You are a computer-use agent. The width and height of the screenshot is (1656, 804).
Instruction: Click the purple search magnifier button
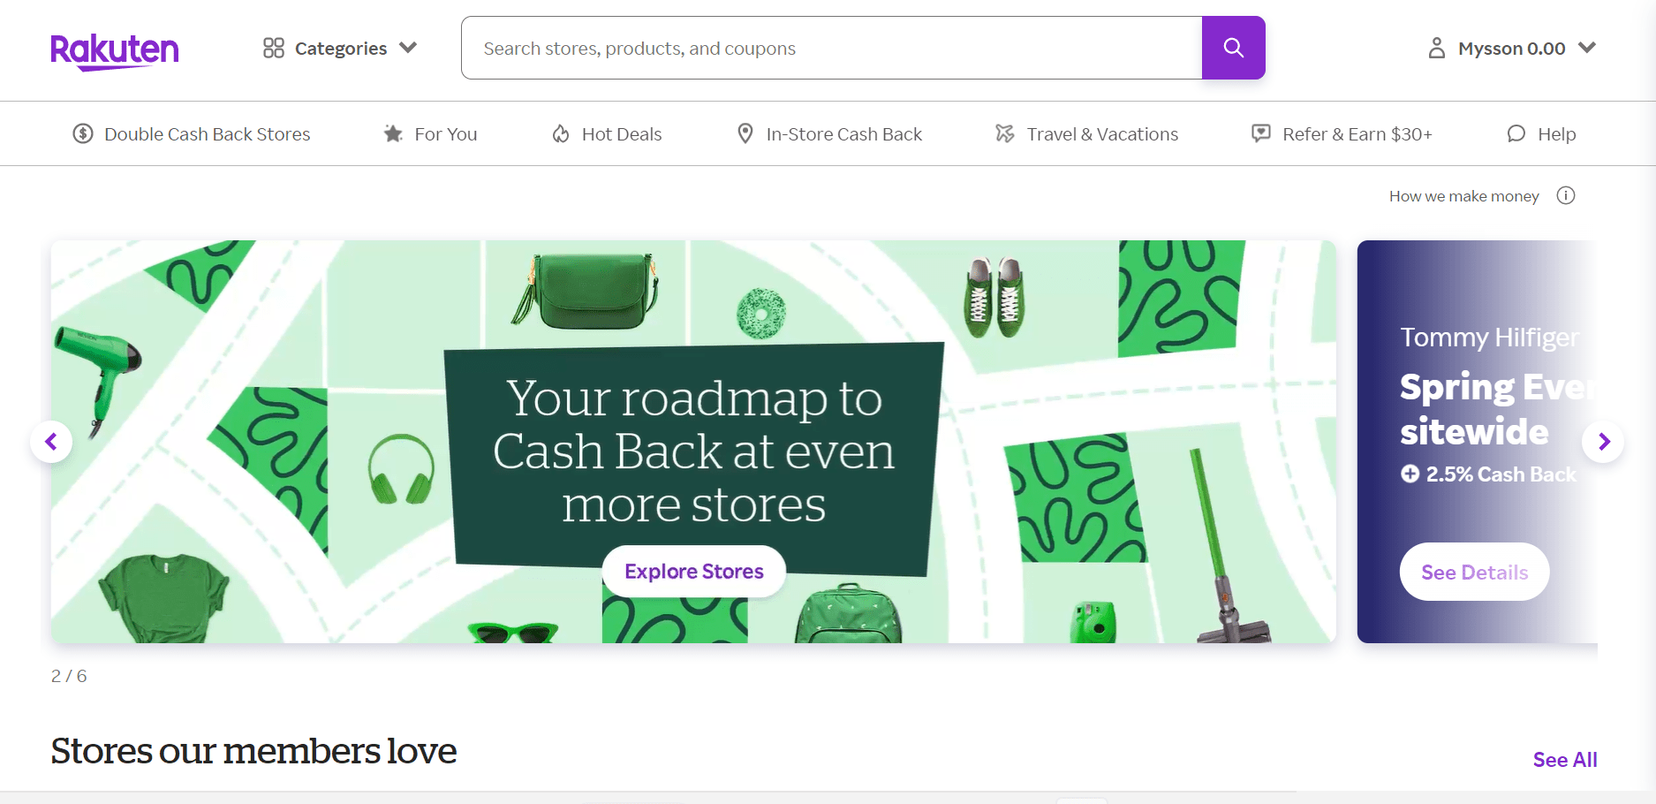coord(1233,48)
